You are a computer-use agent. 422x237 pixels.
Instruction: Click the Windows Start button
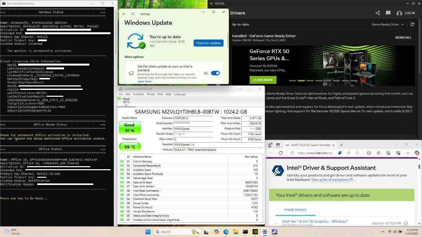click(x=147, y=232)
